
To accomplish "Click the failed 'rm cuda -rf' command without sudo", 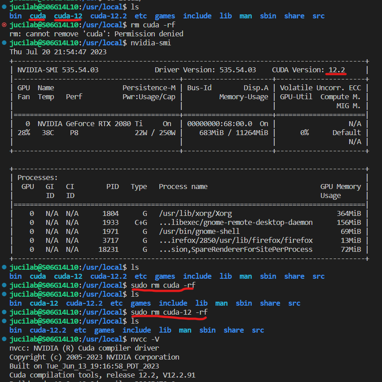I will tap(153, 25).
